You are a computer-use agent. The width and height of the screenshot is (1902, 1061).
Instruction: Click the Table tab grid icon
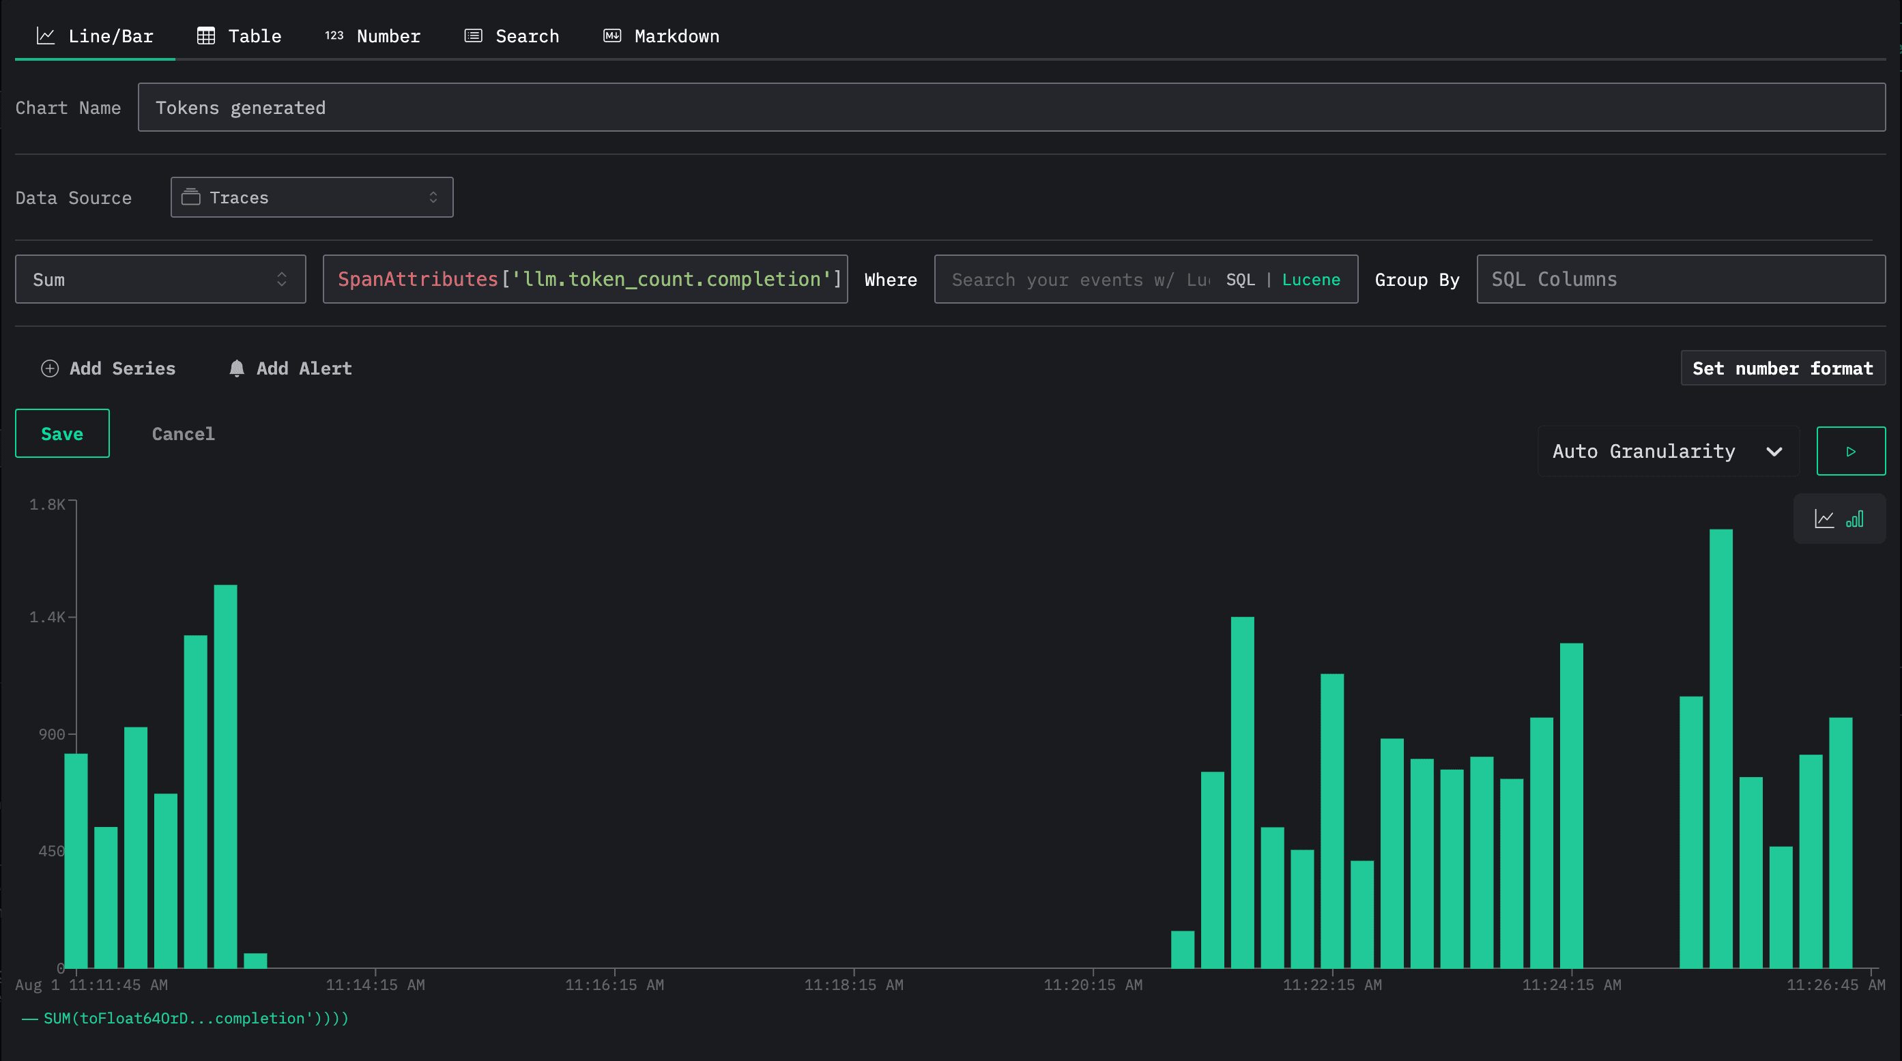click(206, 35)
